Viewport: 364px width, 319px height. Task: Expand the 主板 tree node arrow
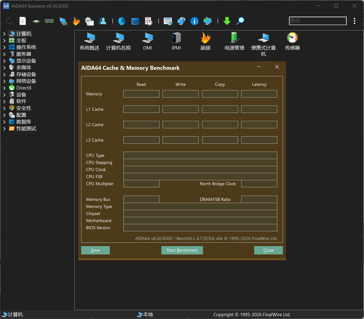pos(4,41)
